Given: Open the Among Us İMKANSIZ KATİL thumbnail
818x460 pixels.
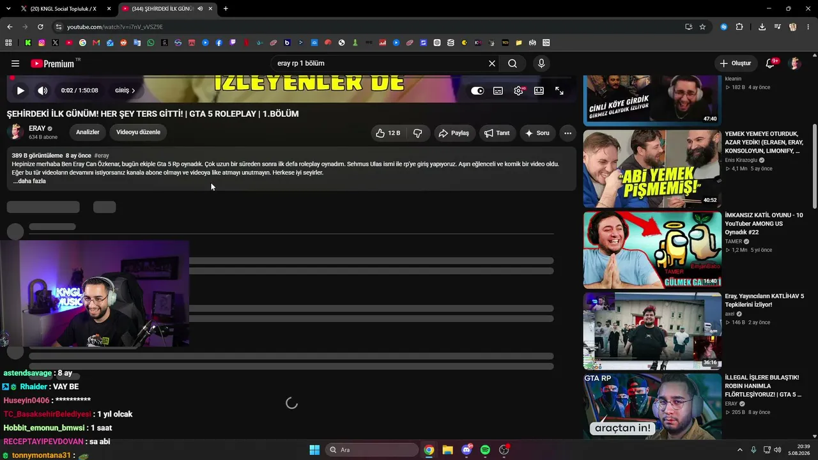Looking at the screenshot, I should [x=652, y=250].
